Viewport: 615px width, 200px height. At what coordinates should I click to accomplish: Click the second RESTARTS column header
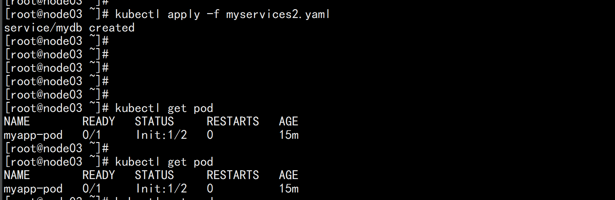pos(233,175)
